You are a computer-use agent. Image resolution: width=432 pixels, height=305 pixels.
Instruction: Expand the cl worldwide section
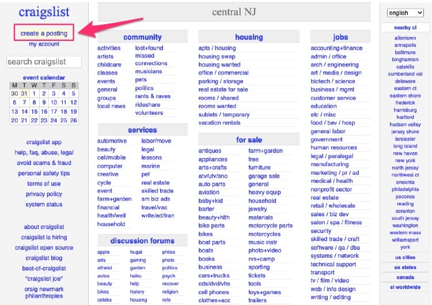click(x=405, y=287)
